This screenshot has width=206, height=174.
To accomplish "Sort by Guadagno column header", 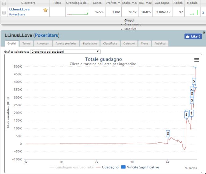I will (x=162, y=3).
